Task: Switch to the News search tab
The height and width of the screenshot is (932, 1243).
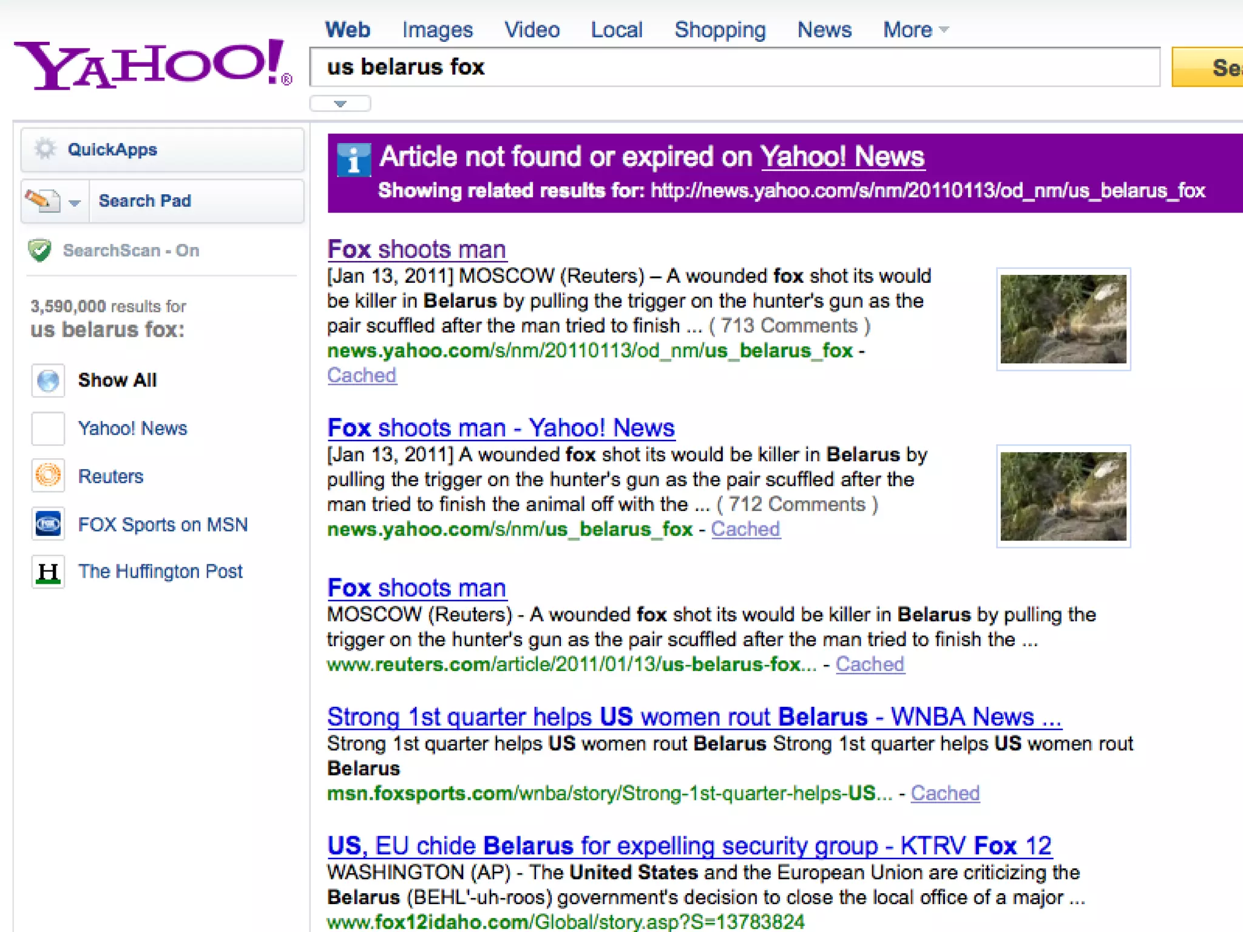Action: 824,30
